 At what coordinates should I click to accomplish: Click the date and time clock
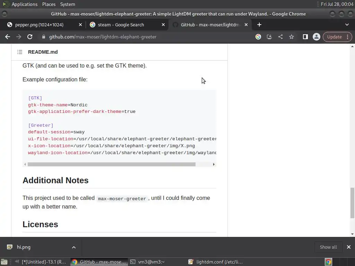(337, 4)
